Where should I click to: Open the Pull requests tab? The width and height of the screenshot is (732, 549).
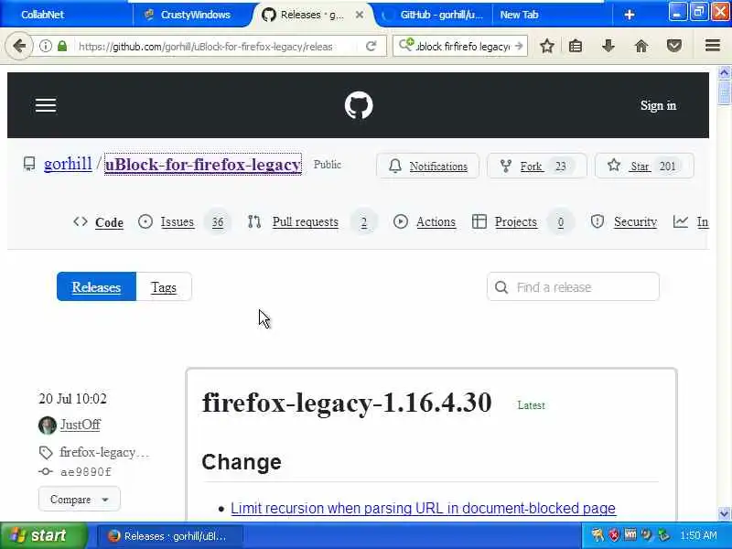coord(310,221)
